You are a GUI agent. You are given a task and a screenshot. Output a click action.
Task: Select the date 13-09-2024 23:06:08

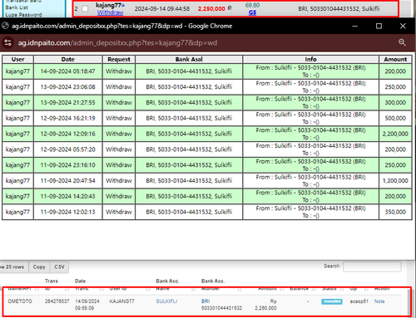[68, 87]
